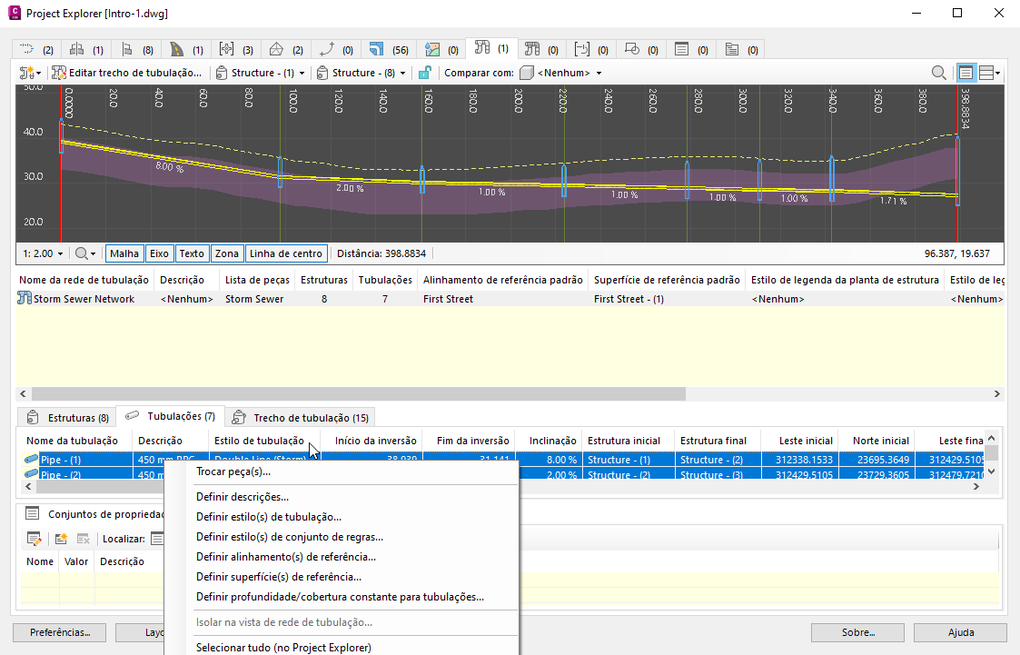This screenshot has height=655, width=1020.
Task: Open the curved feature line icon tab
Action: [x=336, y=49]
